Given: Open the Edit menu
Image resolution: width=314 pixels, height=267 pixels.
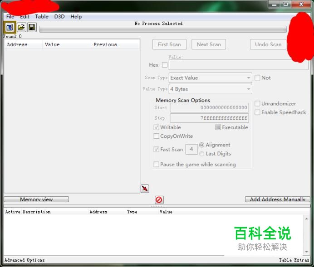Looking at the screenshot, I should [25, 16].
